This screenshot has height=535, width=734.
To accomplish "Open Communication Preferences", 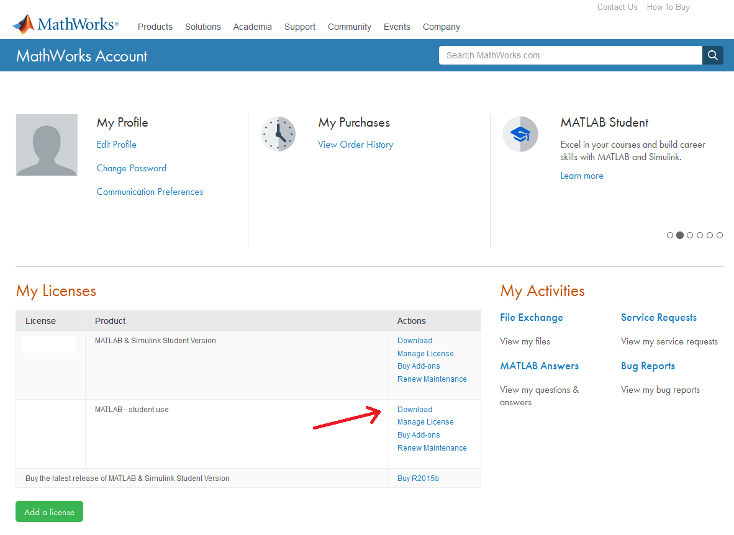I will [149, 191].
